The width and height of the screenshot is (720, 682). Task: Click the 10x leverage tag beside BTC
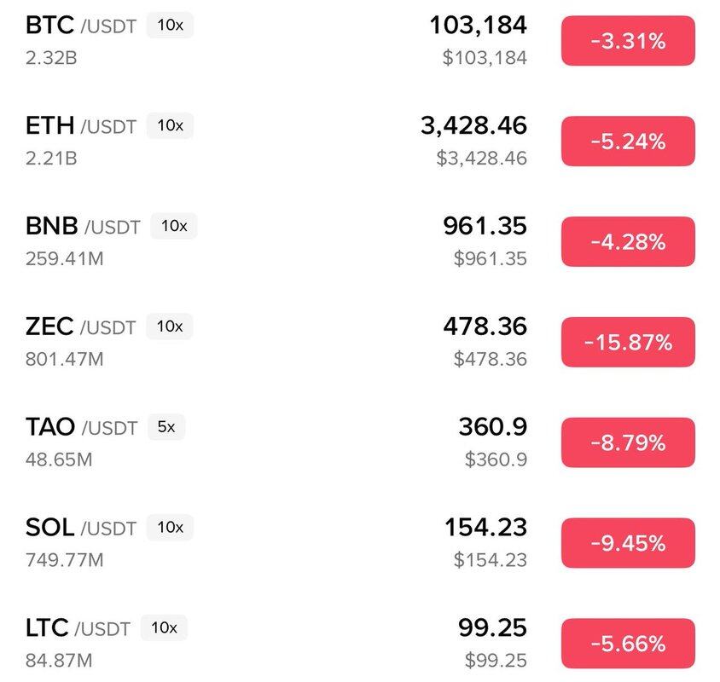pyautogui.click(x=170, y=26)
